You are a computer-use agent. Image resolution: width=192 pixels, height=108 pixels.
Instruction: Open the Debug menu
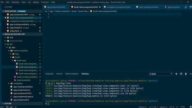click(x=36, y=2)
